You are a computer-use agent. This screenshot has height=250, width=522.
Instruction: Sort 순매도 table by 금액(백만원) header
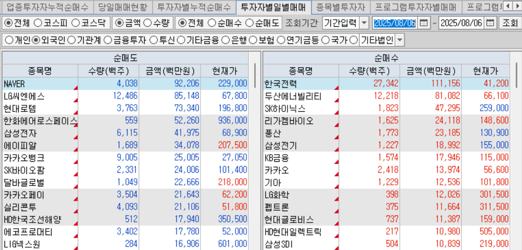(x=170, y=71)
